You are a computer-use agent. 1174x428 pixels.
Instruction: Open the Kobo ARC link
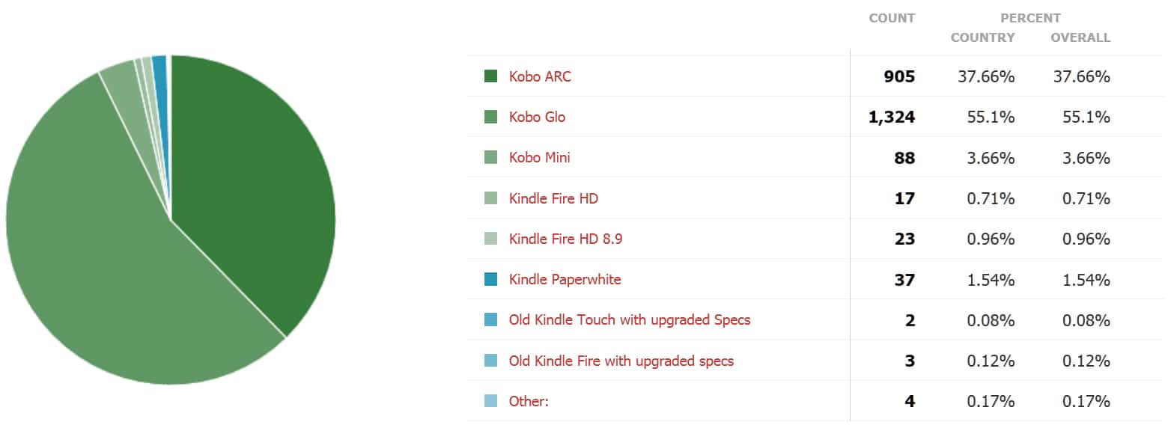540,76
